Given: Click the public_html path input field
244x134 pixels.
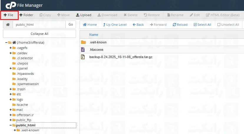Looking at the screenshot, I should (39, 25).
